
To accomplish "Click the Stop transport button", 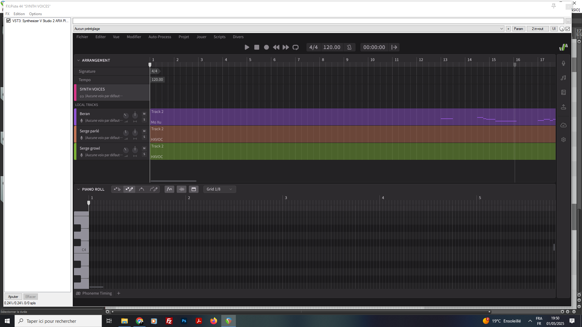I will click(257, 47).
